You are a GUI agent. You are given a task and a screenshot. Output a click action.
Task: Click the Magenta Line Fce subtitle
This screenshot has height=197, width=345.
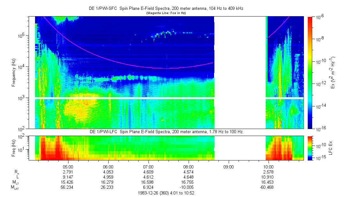[166, 13]
